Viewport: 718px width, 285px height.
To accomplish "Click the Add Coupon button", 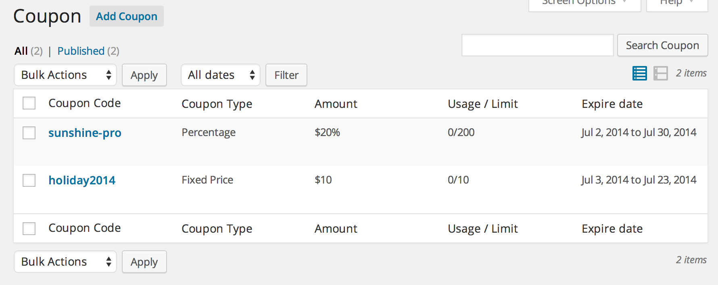I will pyautogui.click(x=127, y=16).
